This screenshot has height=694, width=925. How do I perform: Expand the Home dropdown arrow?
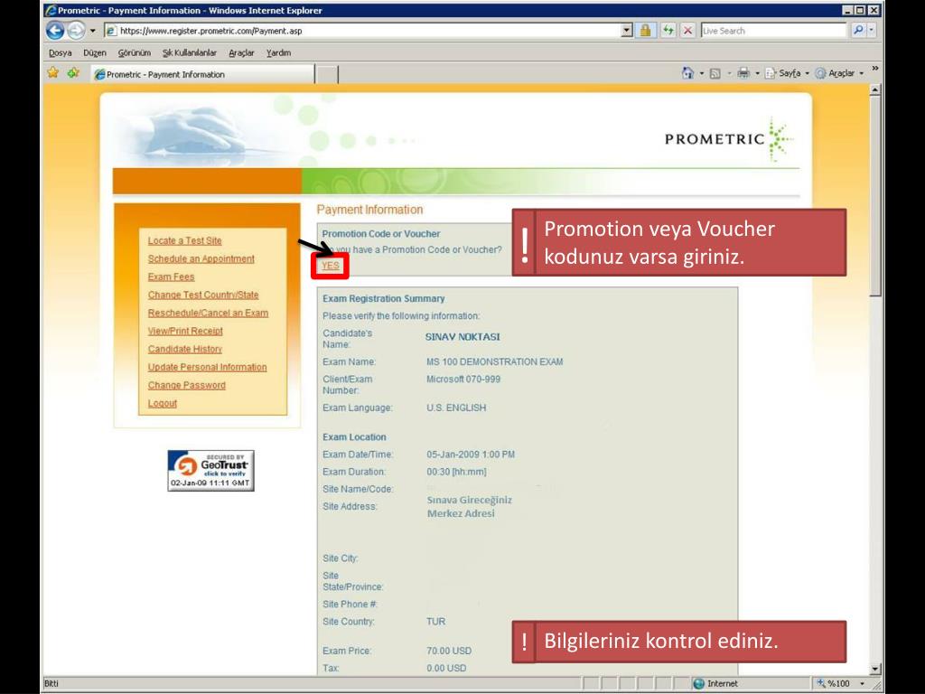[x=701, y=74]
